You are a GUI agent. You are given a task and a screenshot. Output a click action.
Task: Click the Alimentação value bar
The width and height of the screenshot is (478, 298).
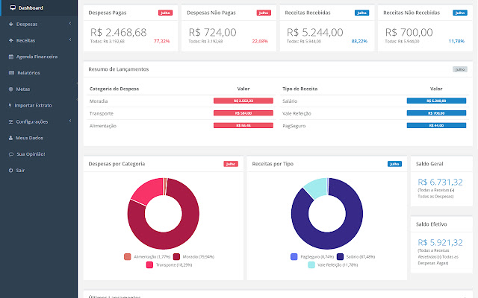[243, 125]
